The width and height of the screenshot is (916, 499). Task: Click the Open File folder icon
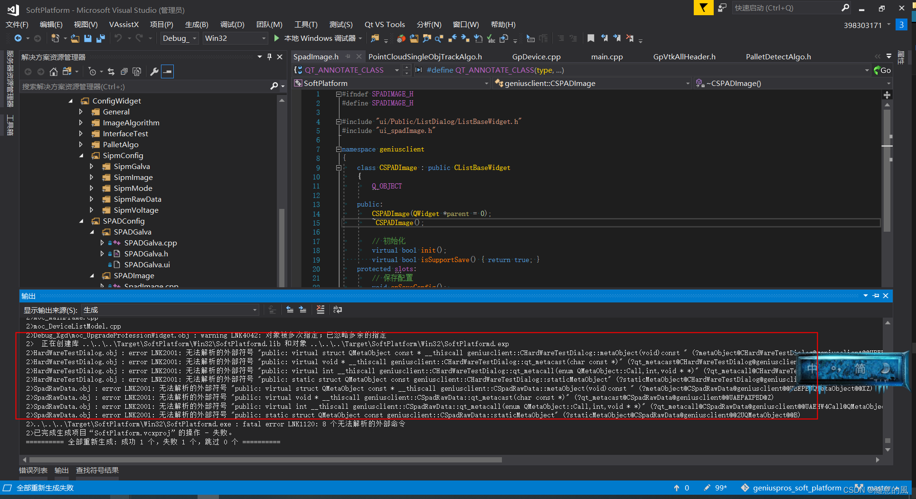coord(75,38)
